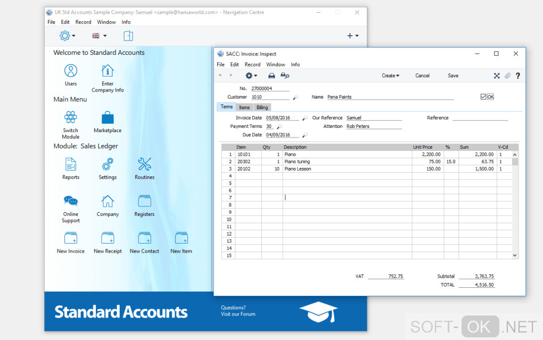The image size is (543, 340).
Task: Click the print icon in Invoice toolbar
Action: 271,76
